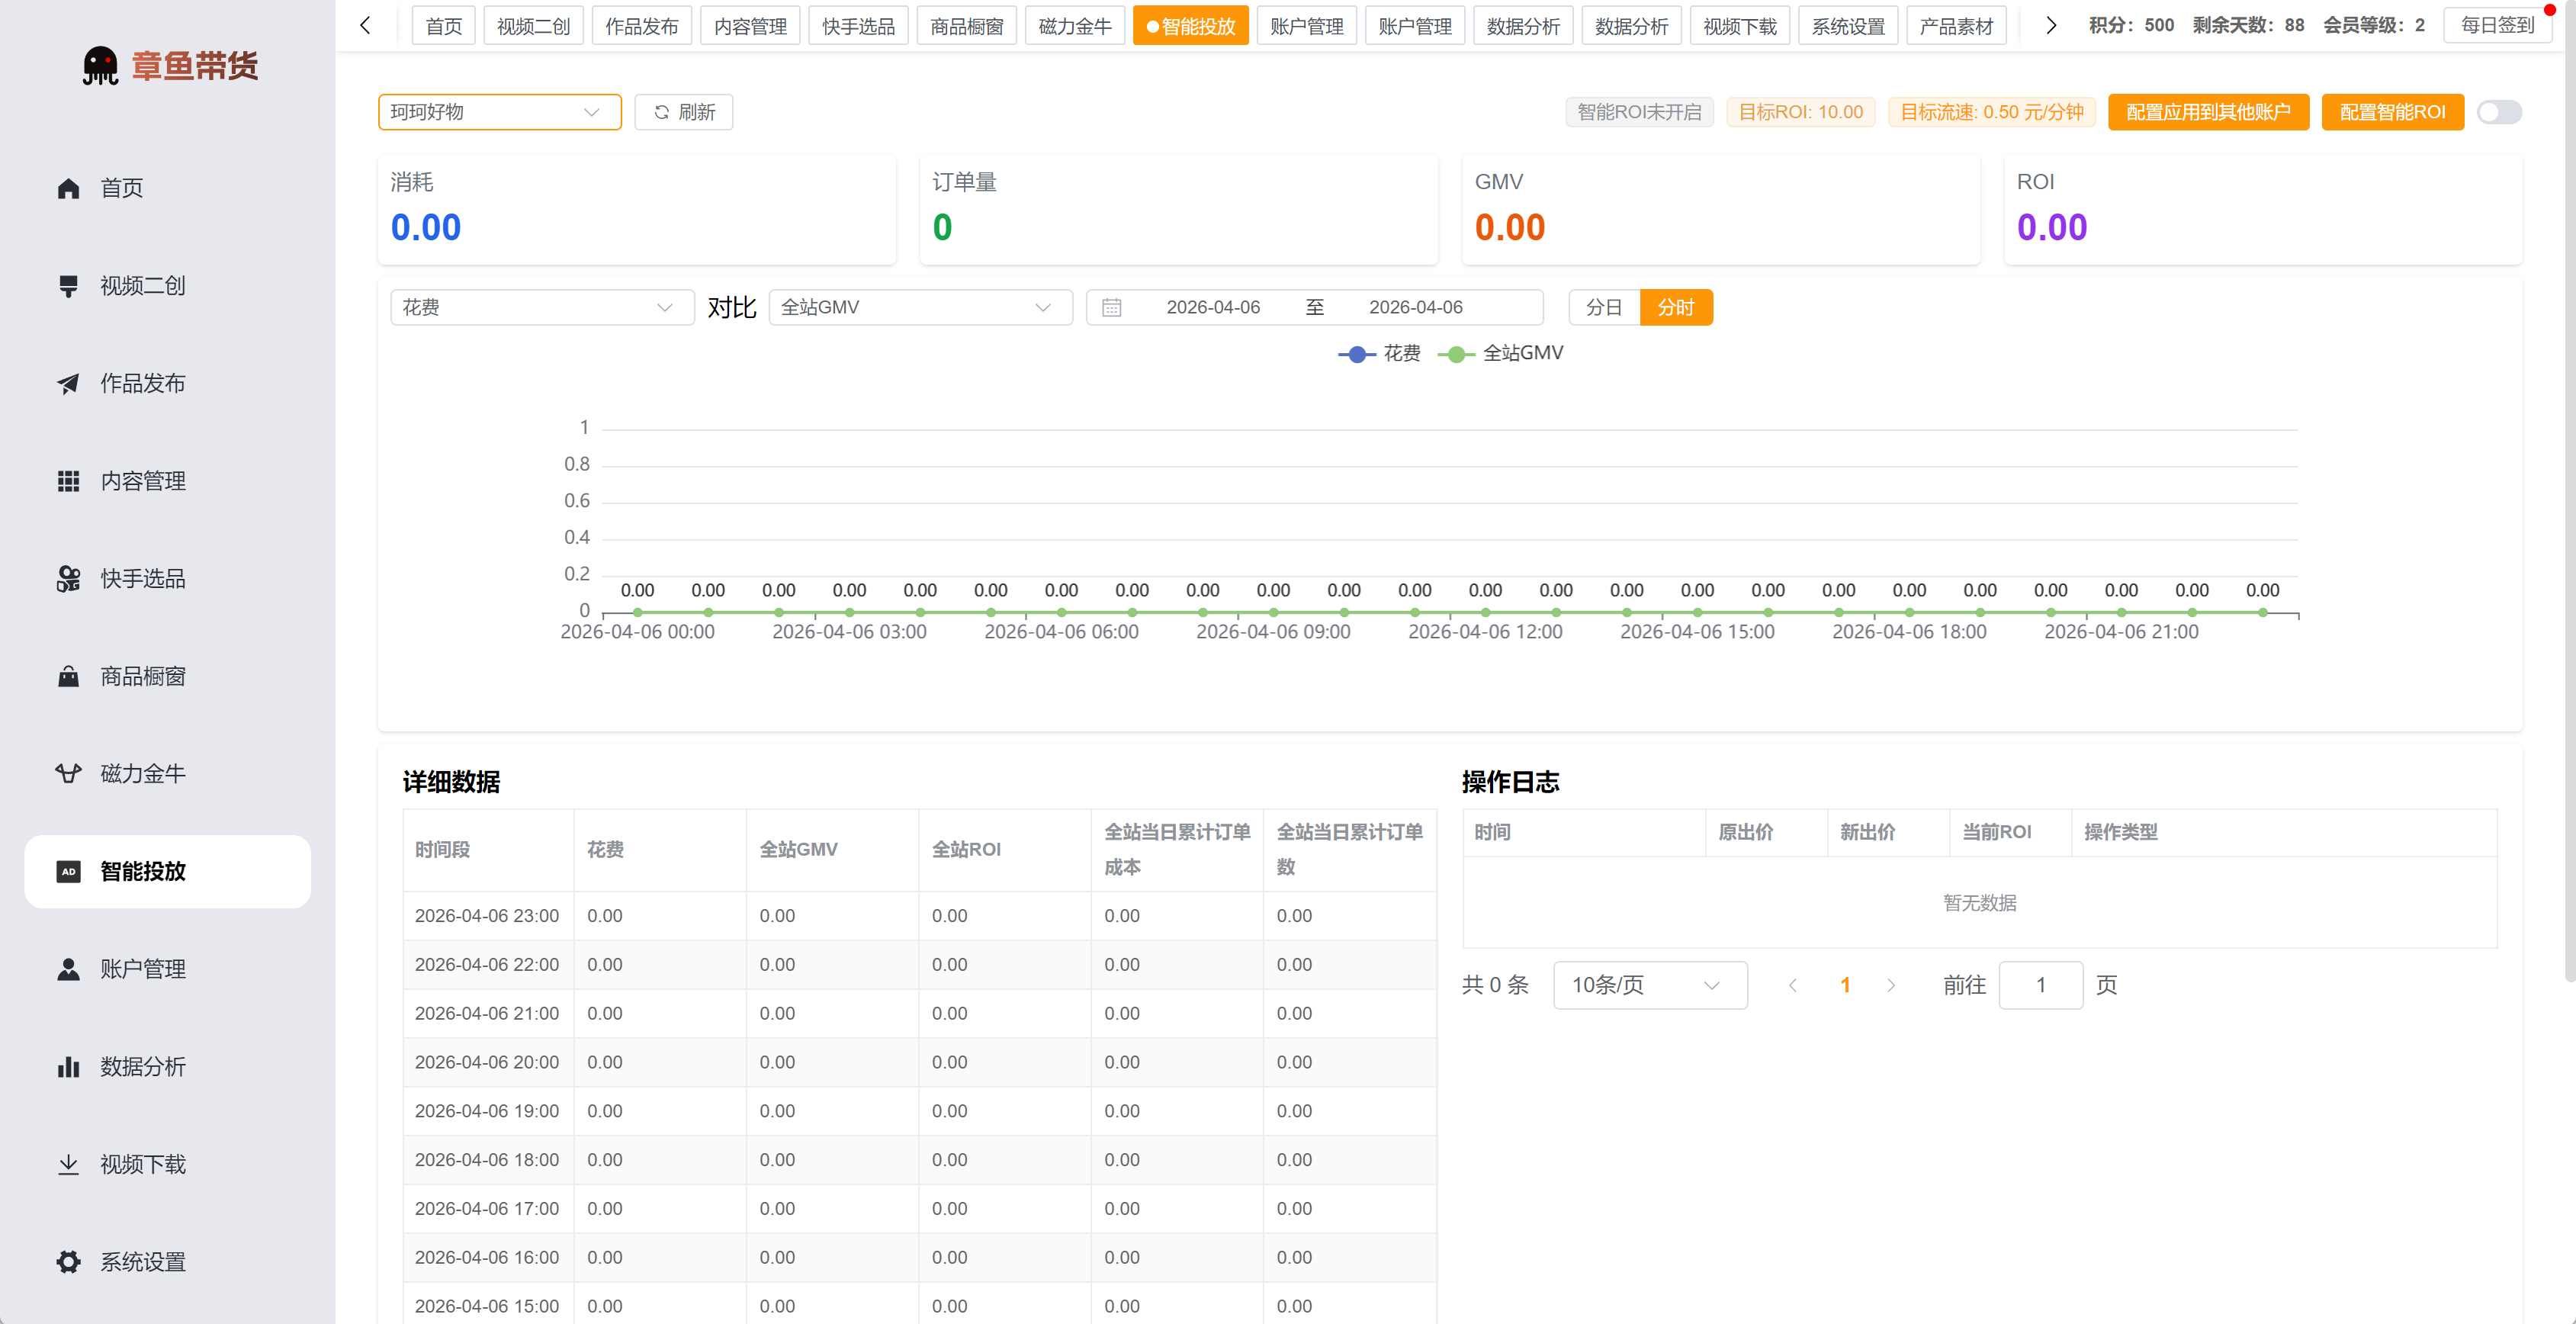Image resolution: width=2576 pixels, height=1324 pixels.
Task: Go to previous log page arrow
Action: coord(1792,985)
